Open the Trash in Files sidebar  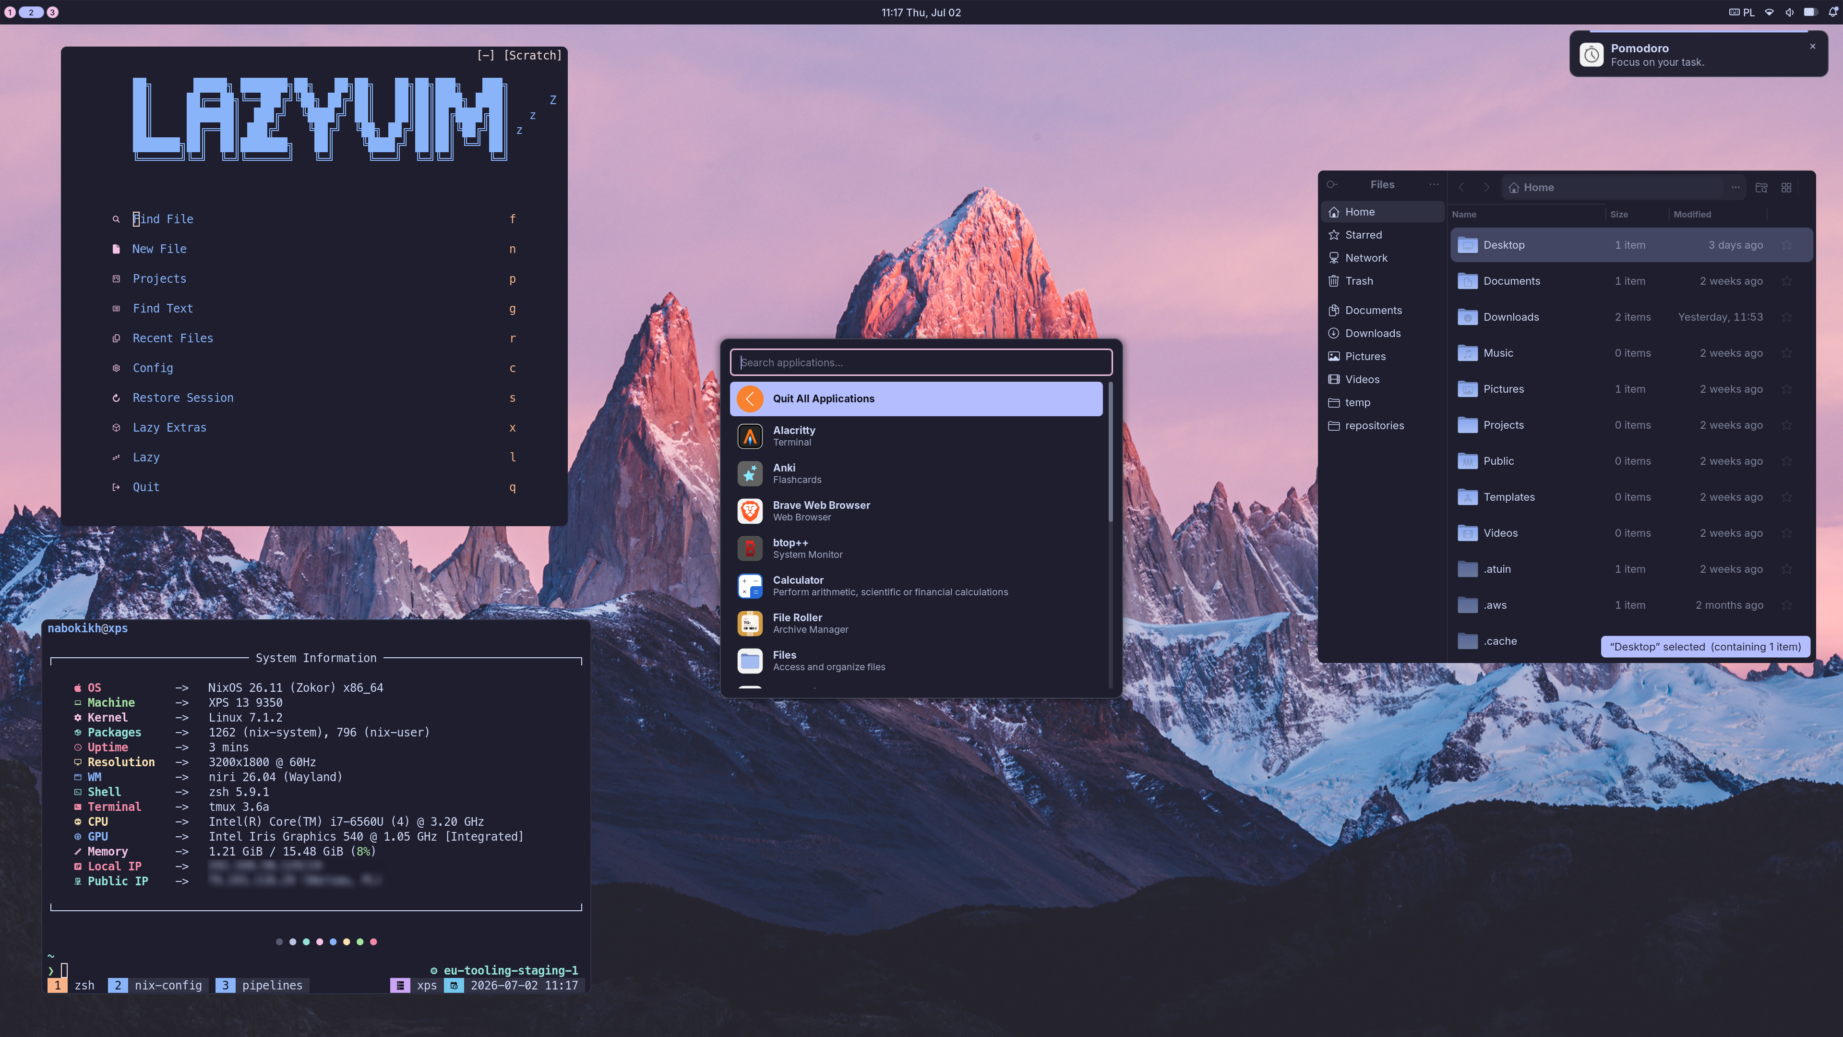[x=1382, y=281]
